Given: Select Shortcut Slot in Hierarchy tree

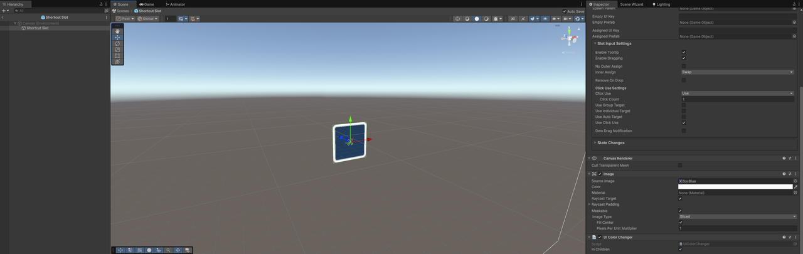Looking at the screenshot, I should 37,28.
